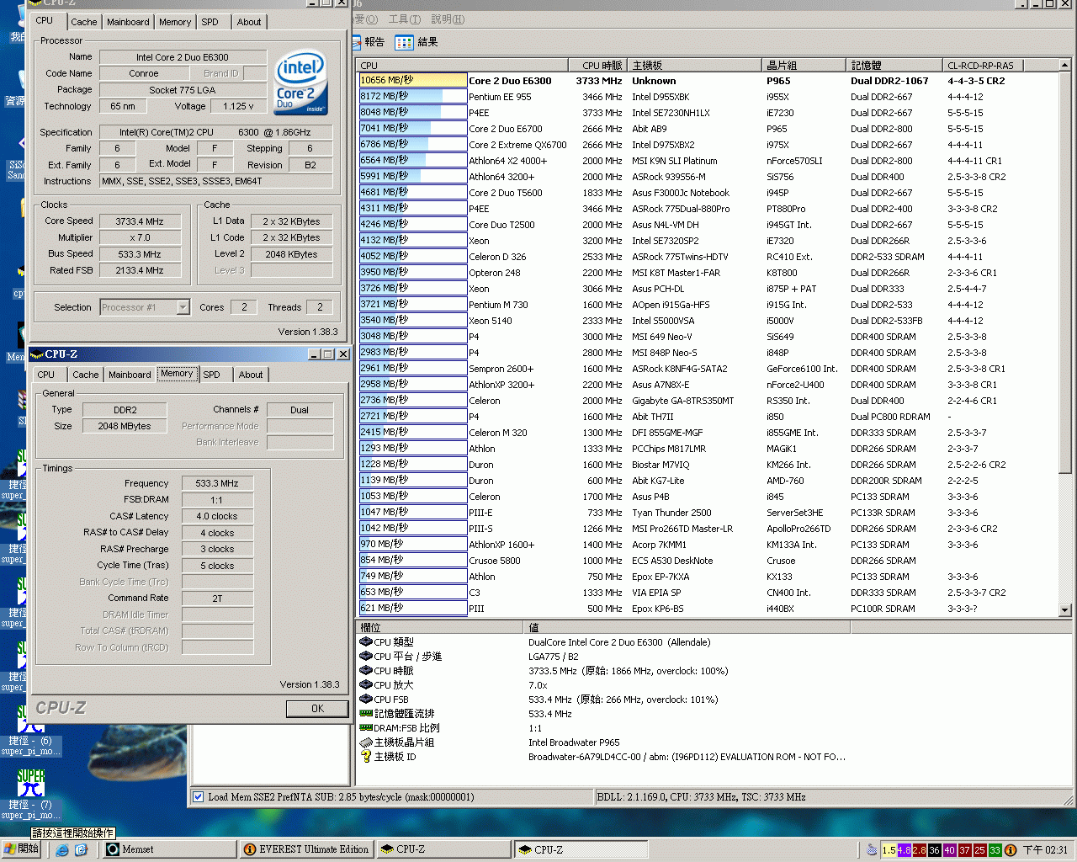Click the red 2.8 sensor tray icon
This screenshot has height=862, width=1077.
point(920,850)
